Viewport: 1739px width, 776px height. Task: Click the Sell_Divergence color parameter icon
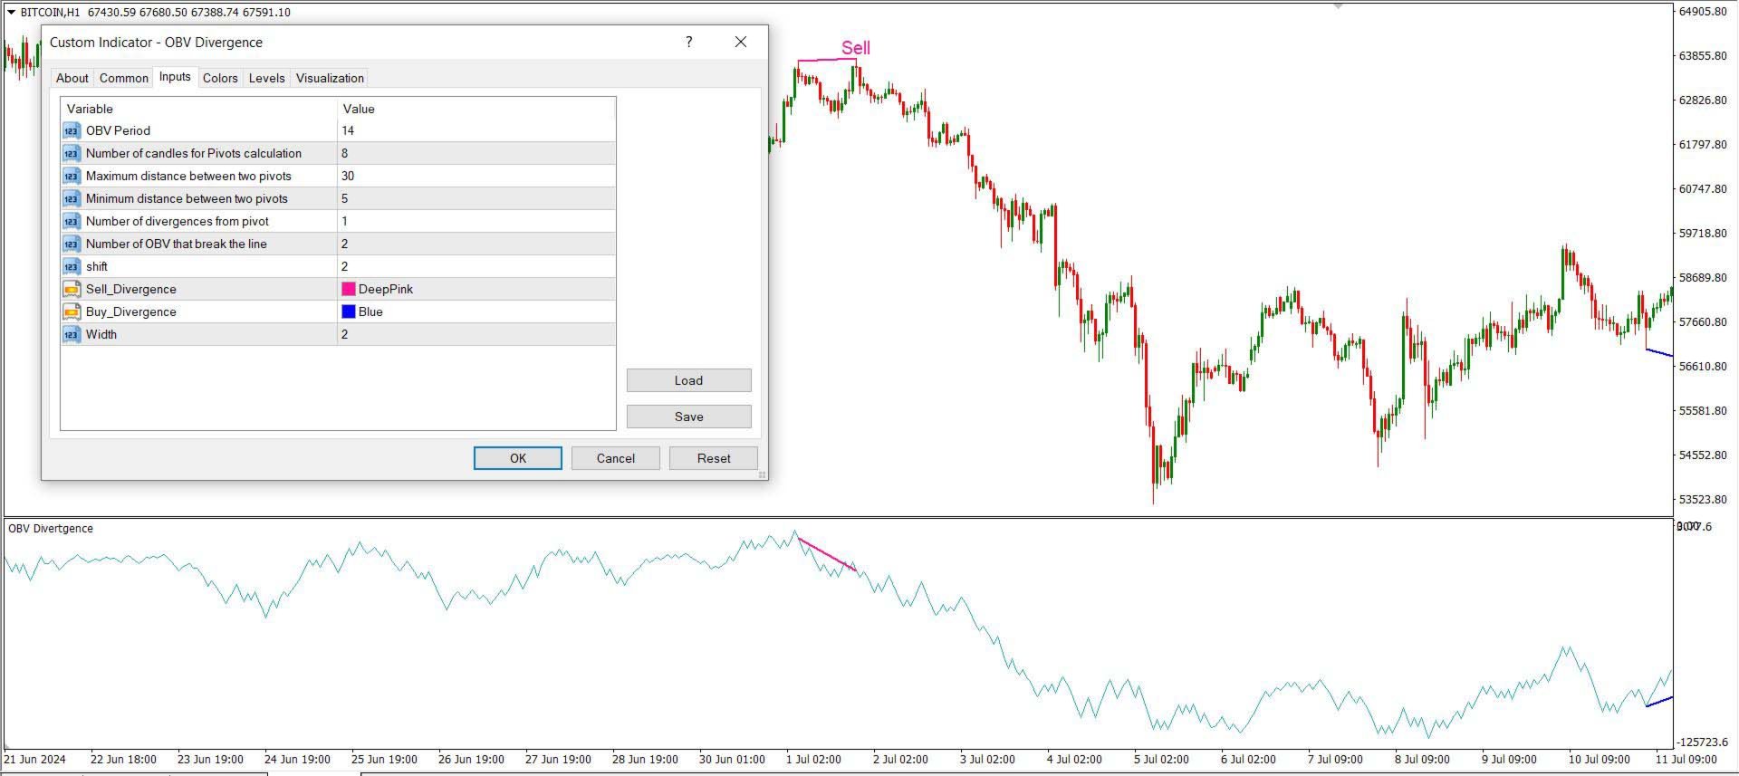point(72,289)
